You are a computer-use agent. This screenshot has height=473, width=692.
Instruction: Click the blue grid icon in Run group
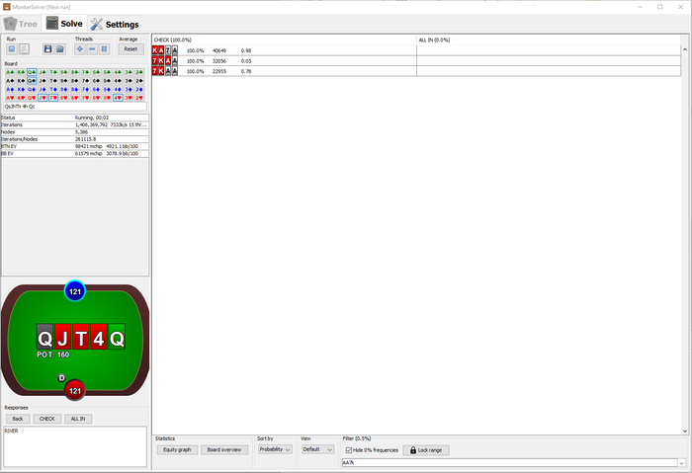pos(12,49)
